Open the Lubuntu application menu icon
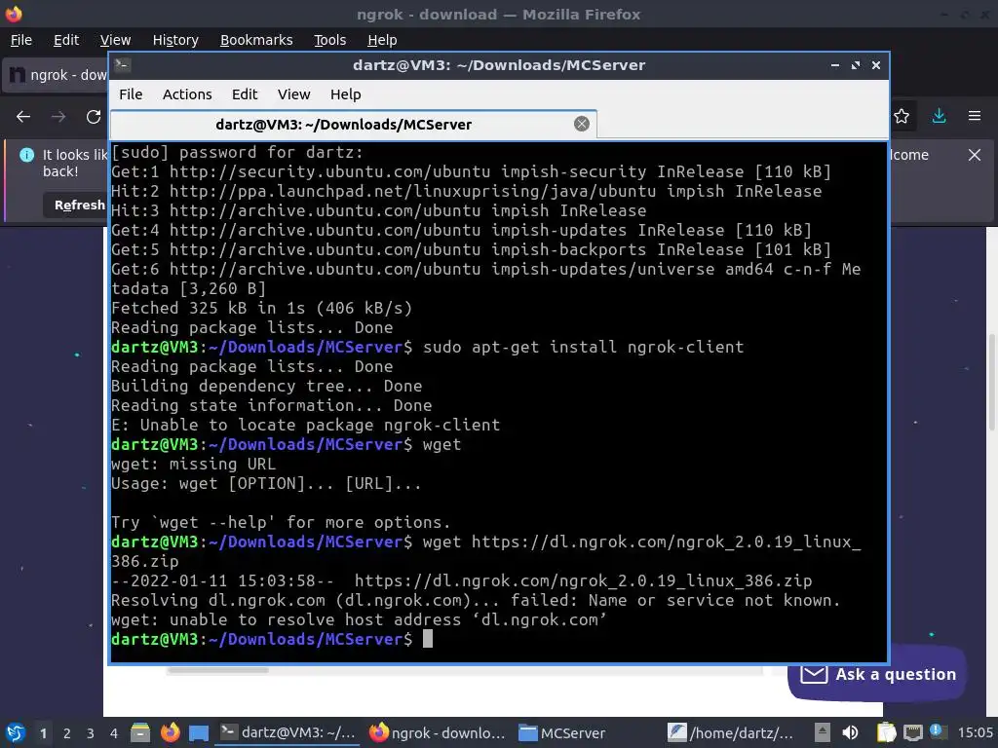Image resolution: width=998 pixels, height=748 pixels. coord(15,732)
